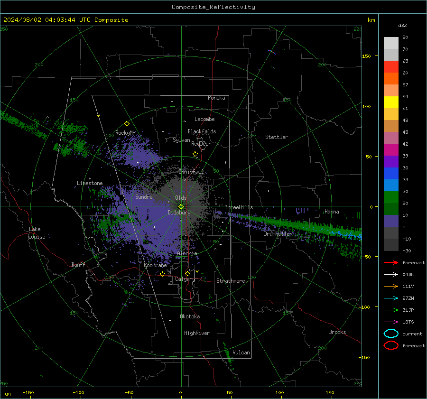Image resolution: width=427 pixels, height=399 pixels.
Task: Click the red forecast ellipse legend icon
Action: pos(391,345)
